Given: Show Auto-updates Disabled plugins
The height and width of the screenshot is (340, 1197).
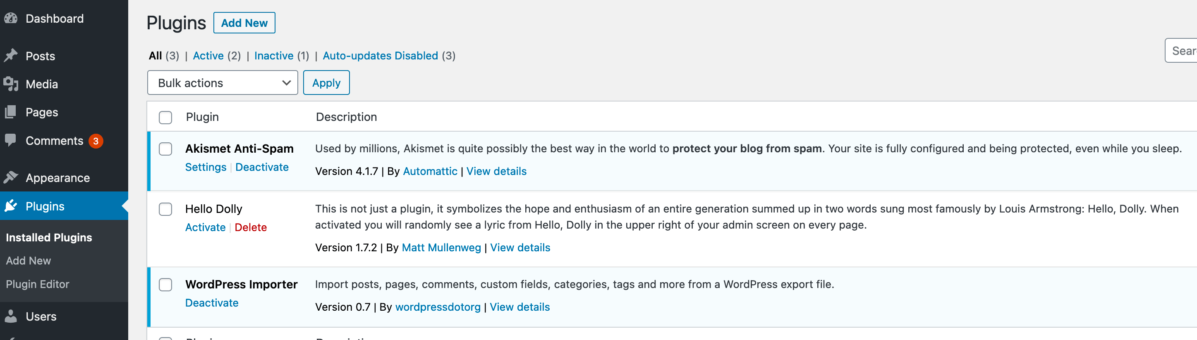Looking at the screenshot, I should [380, 56].
